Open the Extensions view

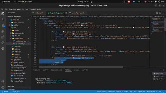(3, 37)
